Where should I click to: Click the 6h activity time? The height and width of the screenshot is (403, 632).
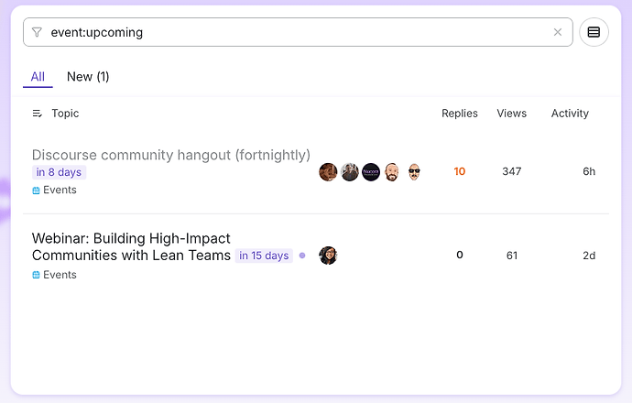[589, 171]
